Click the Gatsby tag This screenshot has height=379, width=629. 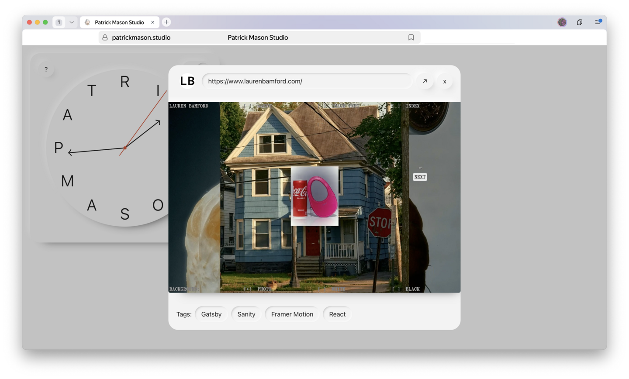211,314
